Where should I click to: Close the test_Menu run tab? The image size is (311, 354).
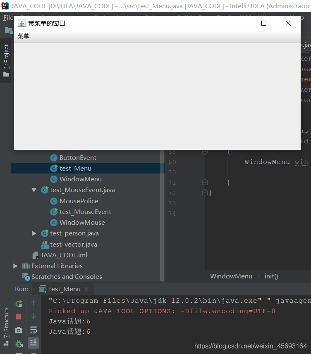click(x=86, y=289)
